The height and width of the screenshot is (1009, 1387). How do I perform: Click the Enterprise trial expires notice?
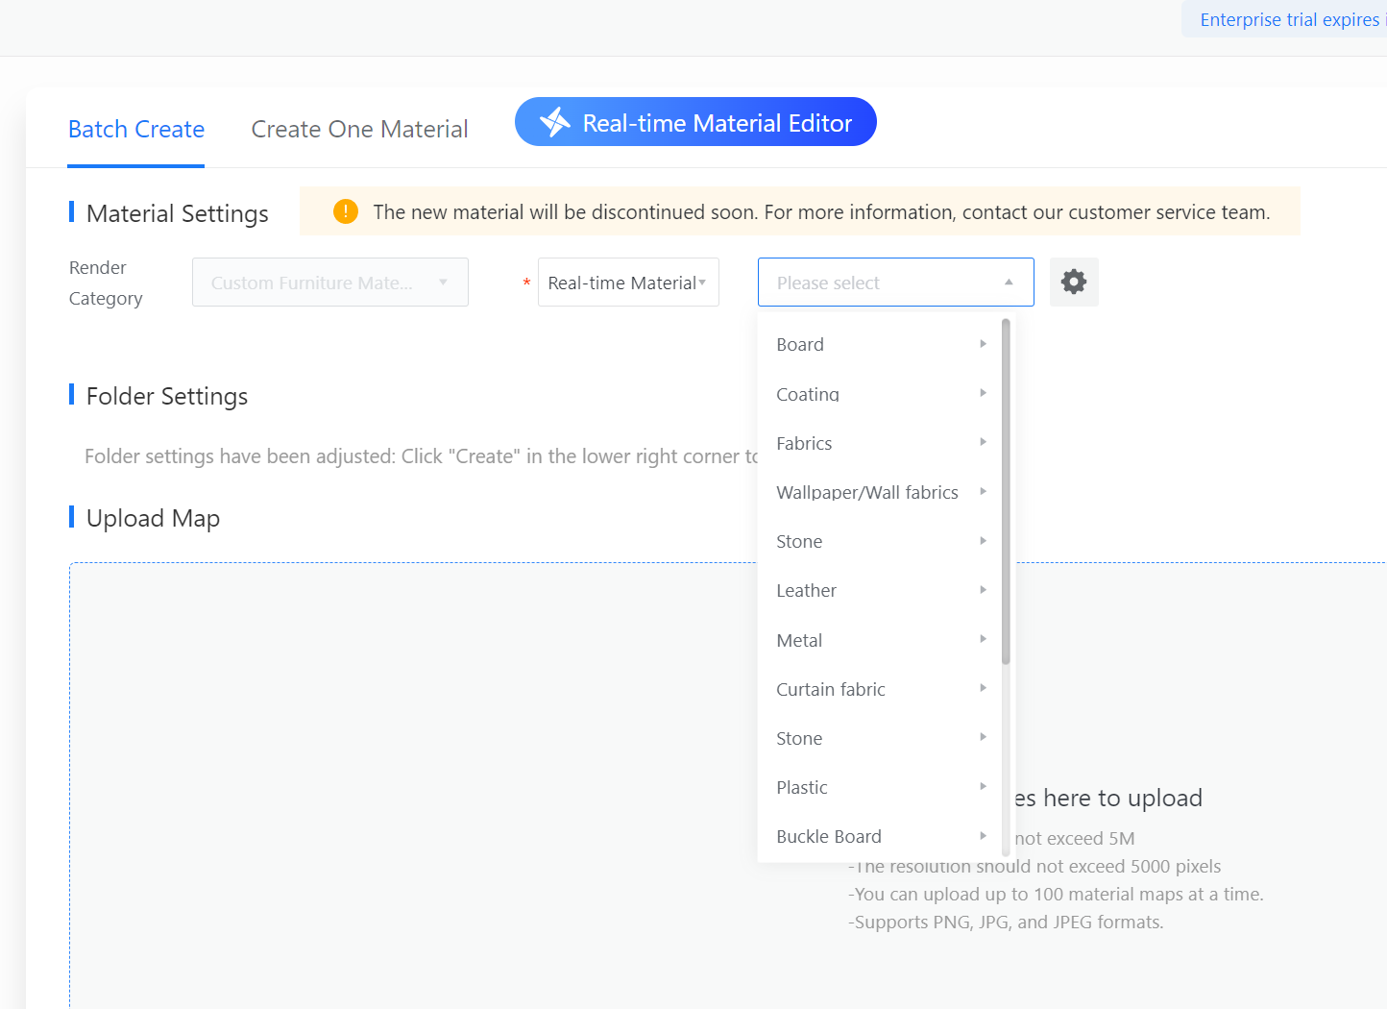coord(1287,19)
